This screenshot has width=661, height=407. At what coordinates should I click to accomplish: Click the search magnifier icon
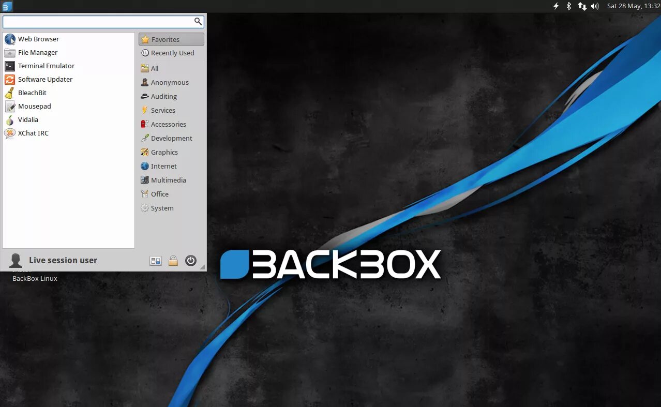click(x=198, y=21)
